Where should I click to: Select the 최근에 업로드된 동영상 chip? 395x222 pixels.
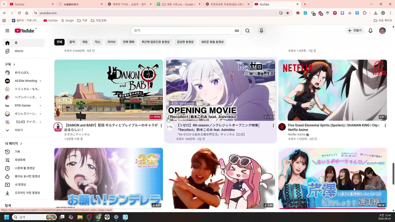pyautogui.click(x=156, y=42)
